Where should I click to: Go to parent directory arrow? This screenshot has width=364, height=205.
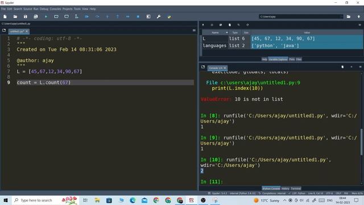tap(359, 17)
